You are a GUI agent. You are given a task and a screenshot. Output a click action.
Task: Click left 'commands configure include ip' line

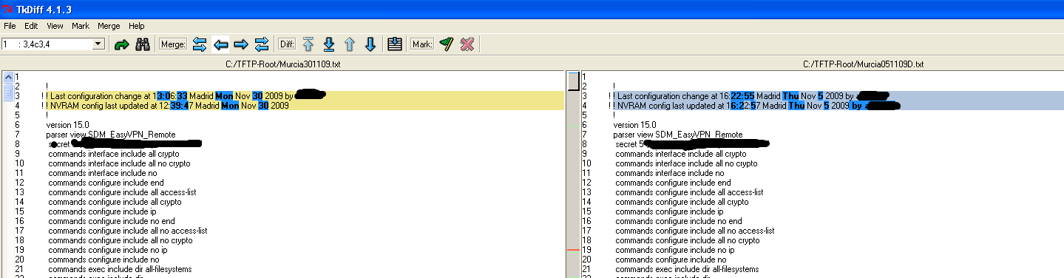point(103,211)
